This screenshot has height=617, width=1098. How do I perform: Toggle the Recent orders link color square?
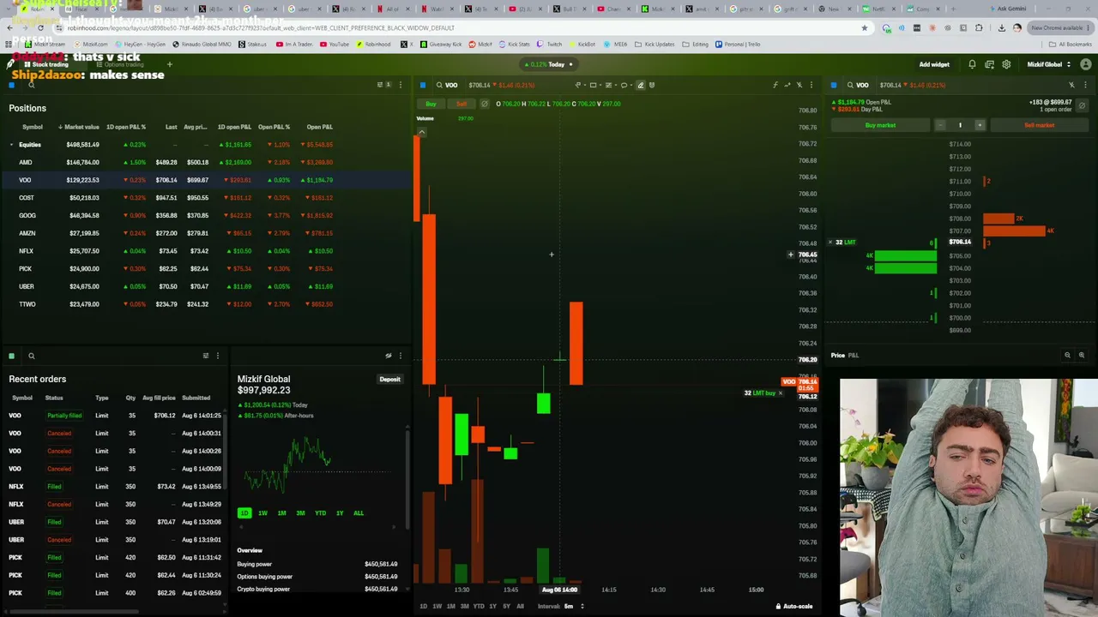click(x=11, y=356)
